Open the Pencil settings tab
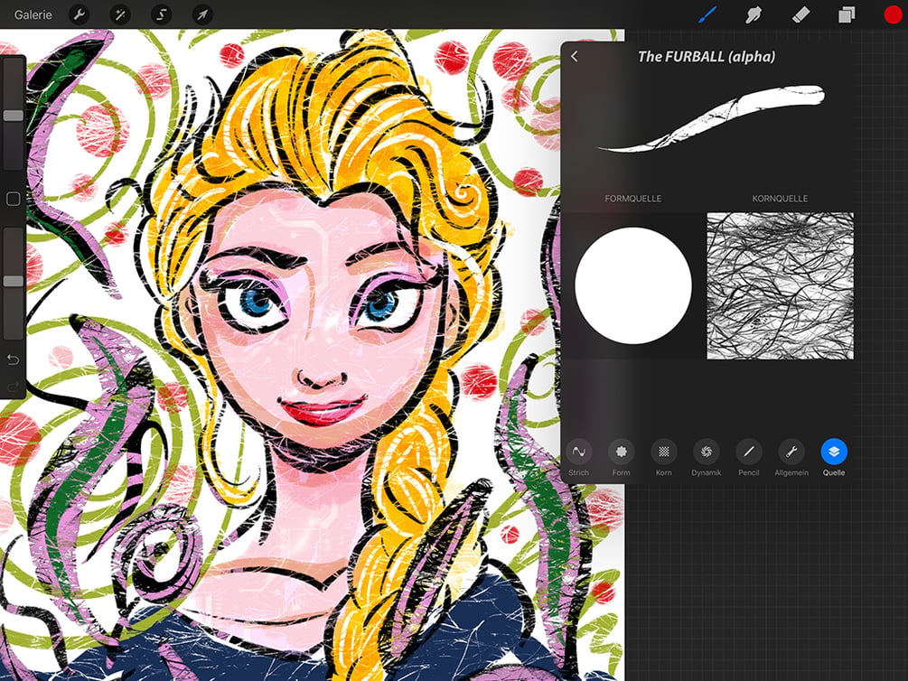 (x=749, y=458)
